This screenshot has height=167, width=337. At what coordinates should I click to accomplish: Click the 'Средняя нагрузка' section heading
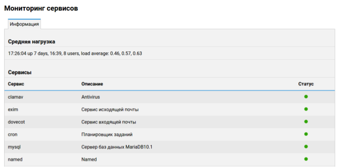[x=32, y=42]
